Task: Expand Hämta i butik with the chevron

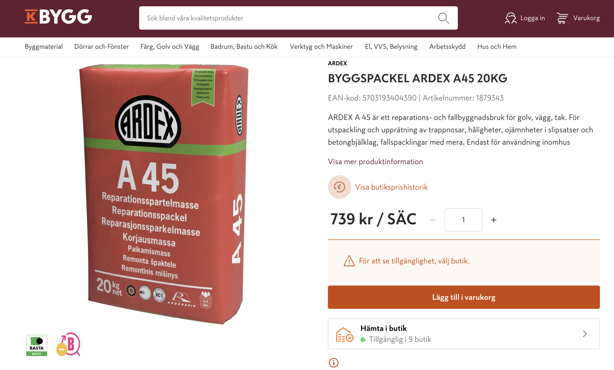Action: 585,334
